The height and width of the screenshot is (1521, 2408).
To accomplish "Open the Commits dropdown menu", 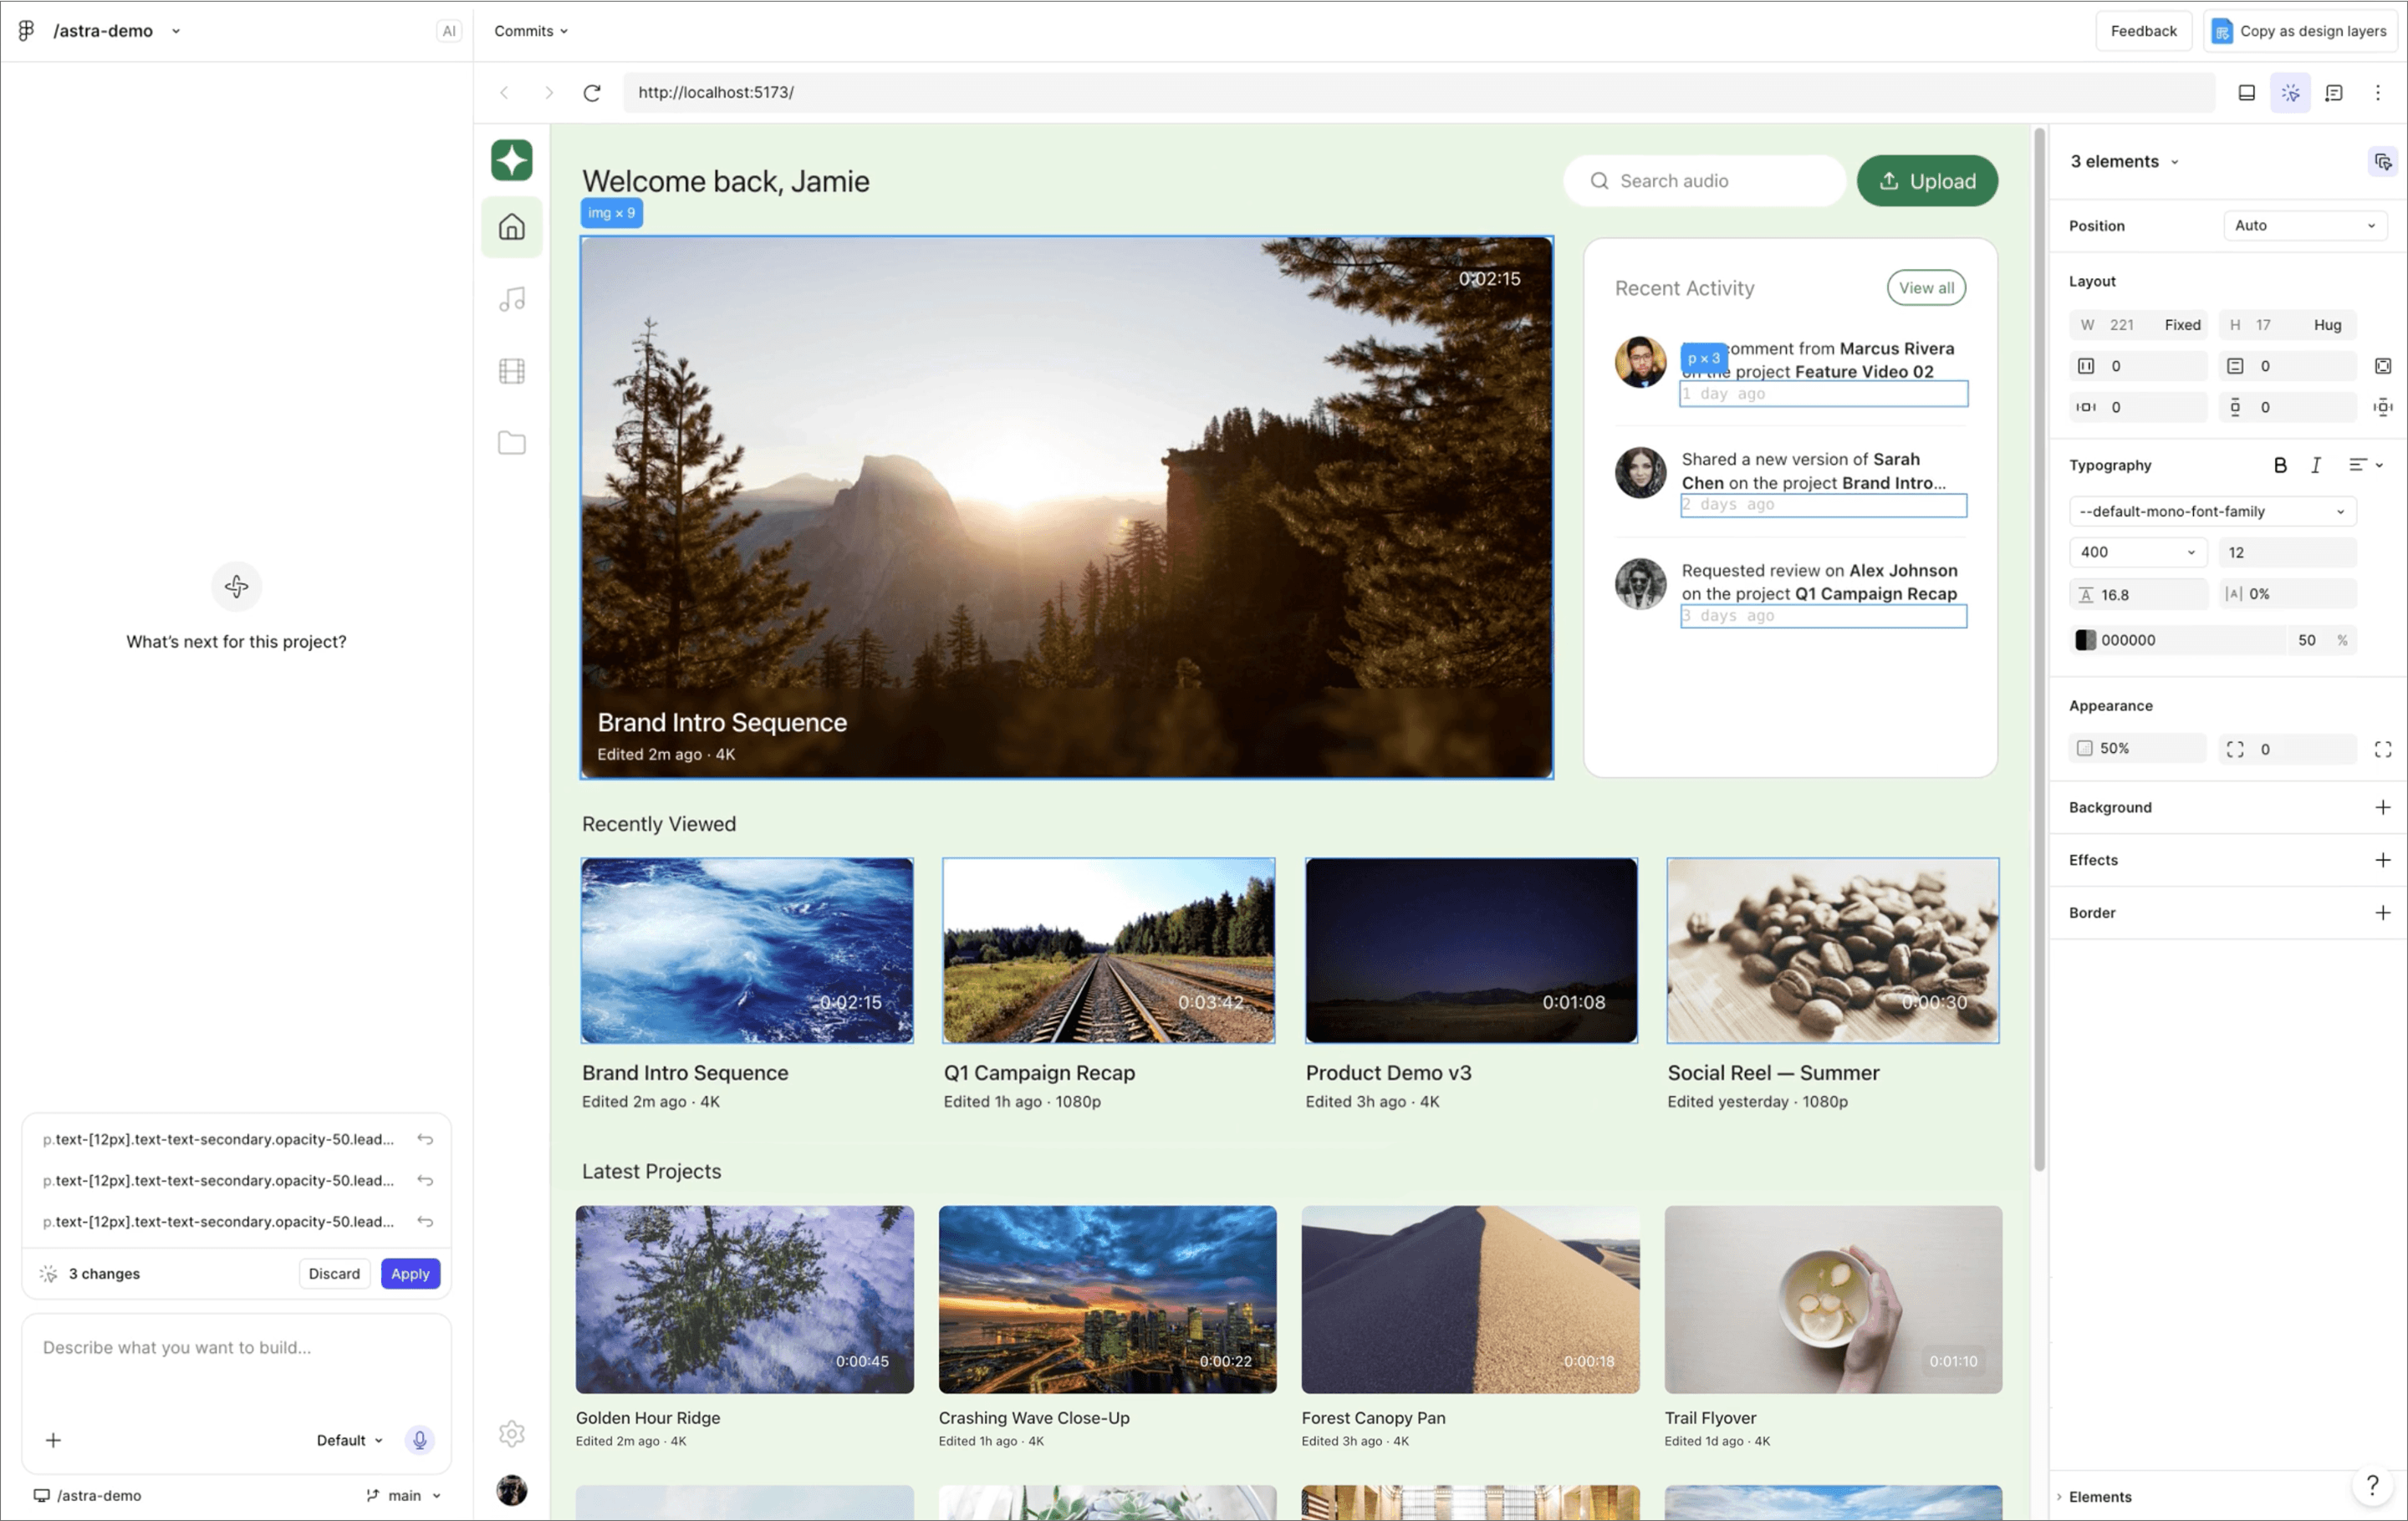I will tap(531, 31).
